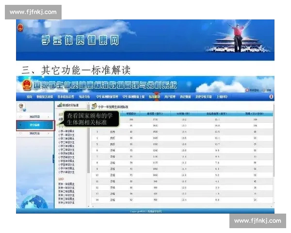Open 学生体测数据上报 navigation item

point(133,97)
